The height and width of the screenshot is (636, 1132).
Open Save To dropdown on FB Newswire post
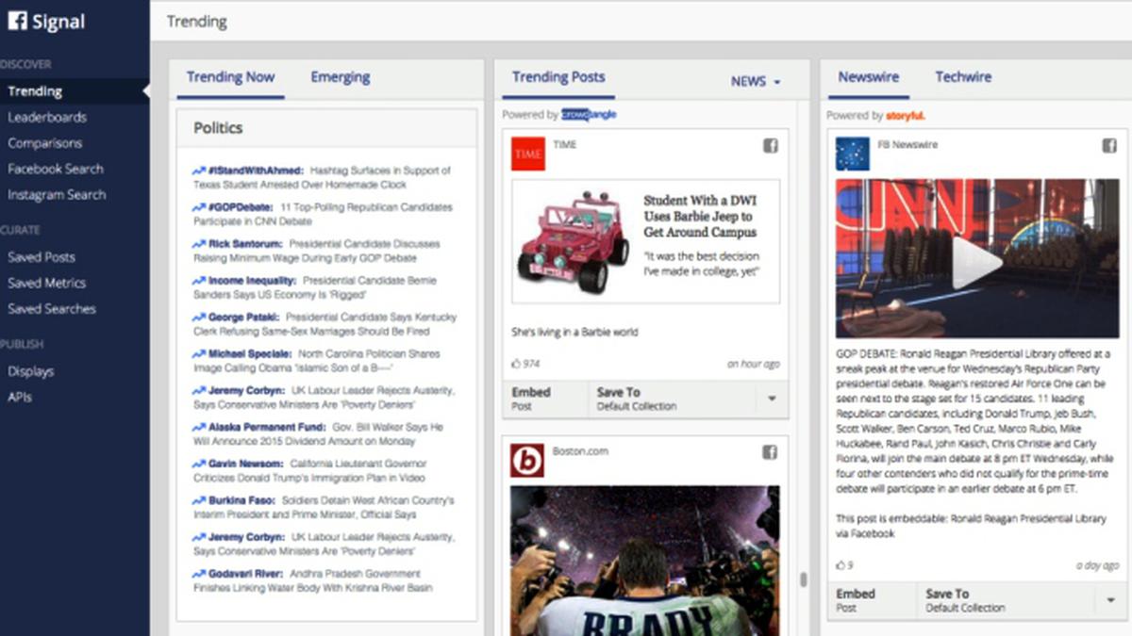pyautogui.click(x=1109, y=600)
